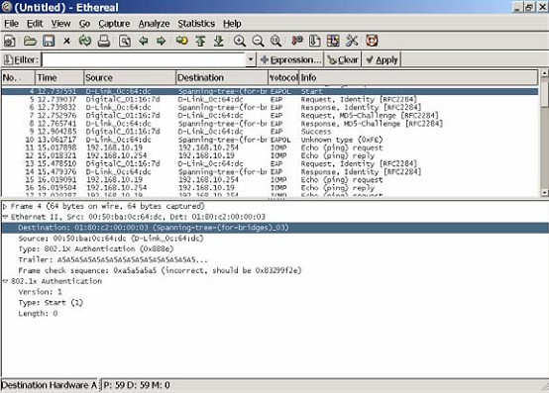
Task: Sort by the Source column header
Action: tap(130, 77)
